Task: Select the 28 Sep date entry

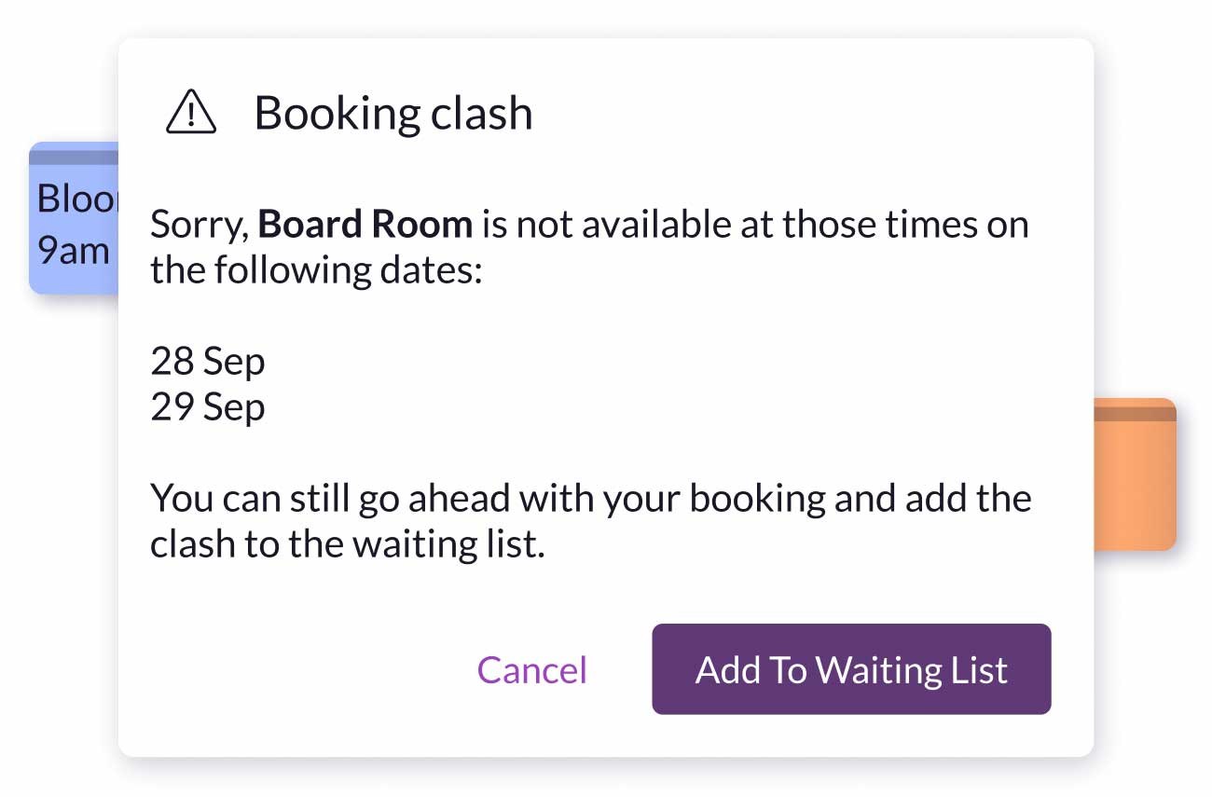Action: (207, 361)
